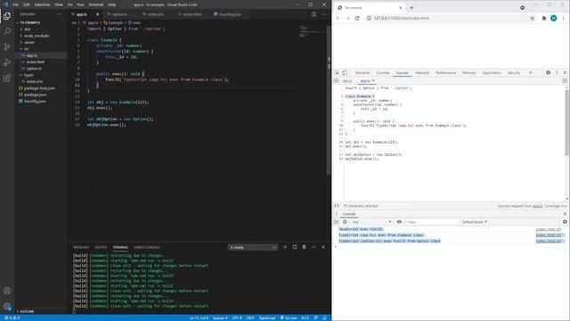Viewport: 570px width, 321px height.
Task: Switch to the Problems panel tab
Action: click(x=81, y=247)
